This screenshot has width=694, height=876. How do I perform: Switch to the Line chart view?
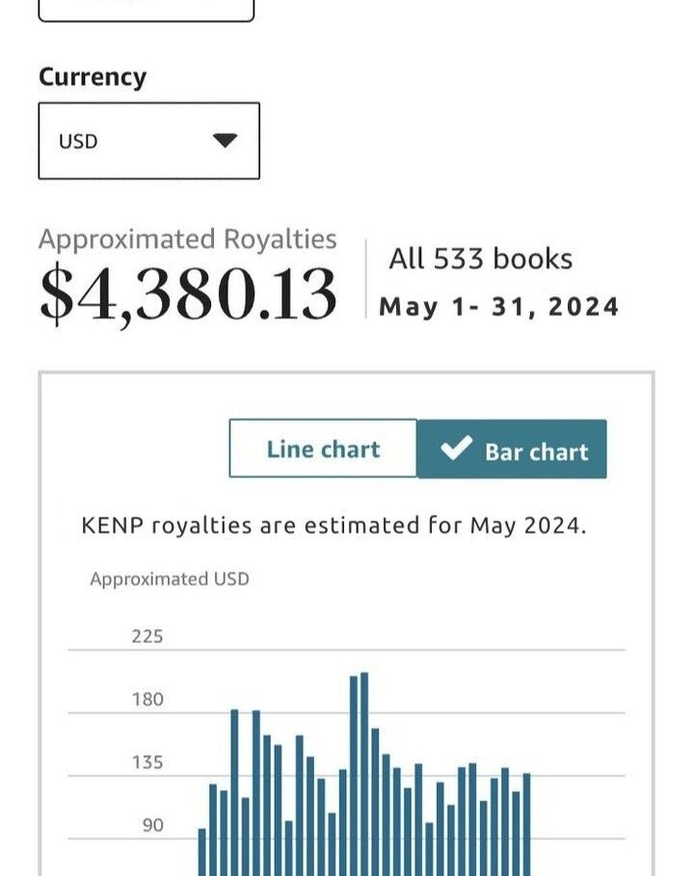323,449
